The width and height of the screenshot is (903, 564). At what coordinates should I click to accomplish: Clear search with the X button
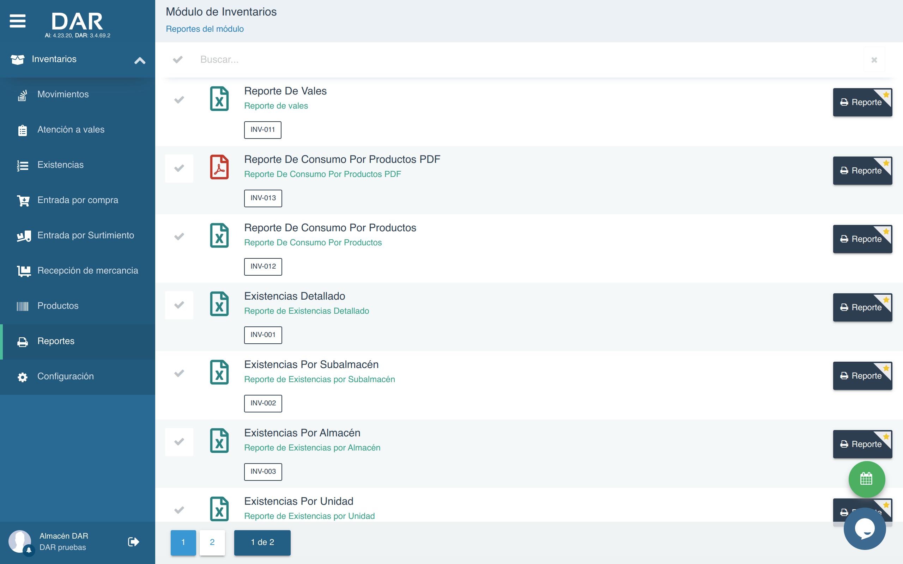(874, 60)
